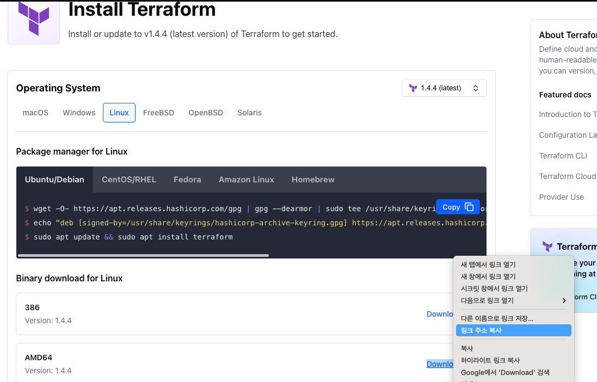This screenshot has width=597, height=382.
Task: Click the 386 Download link
Action: [x=440, y=314]
